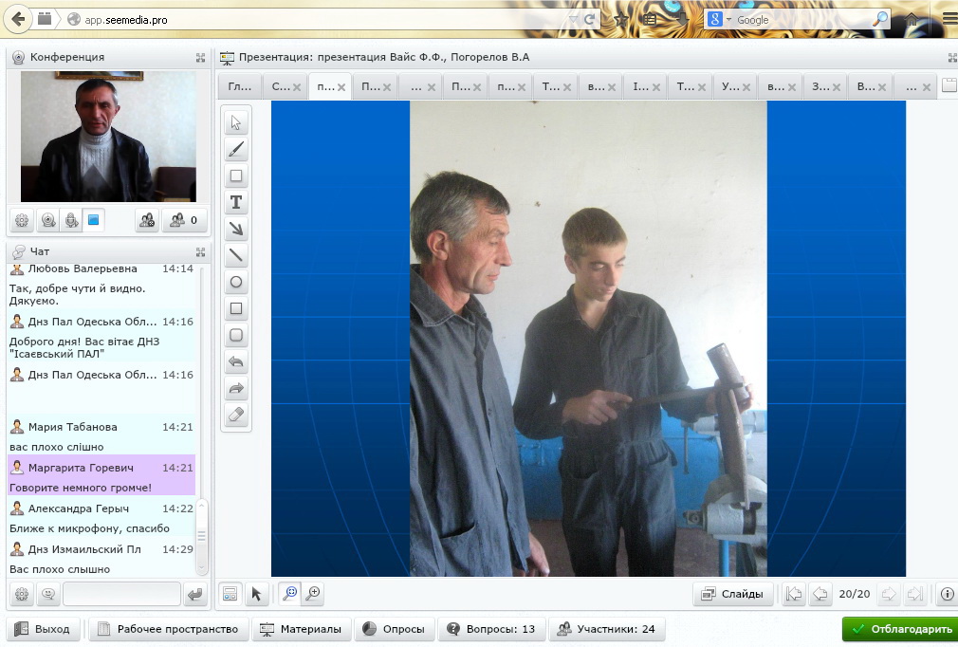Expand the Чат panel
The height and width of the screenshot is (647, 958).
(200, 252)
